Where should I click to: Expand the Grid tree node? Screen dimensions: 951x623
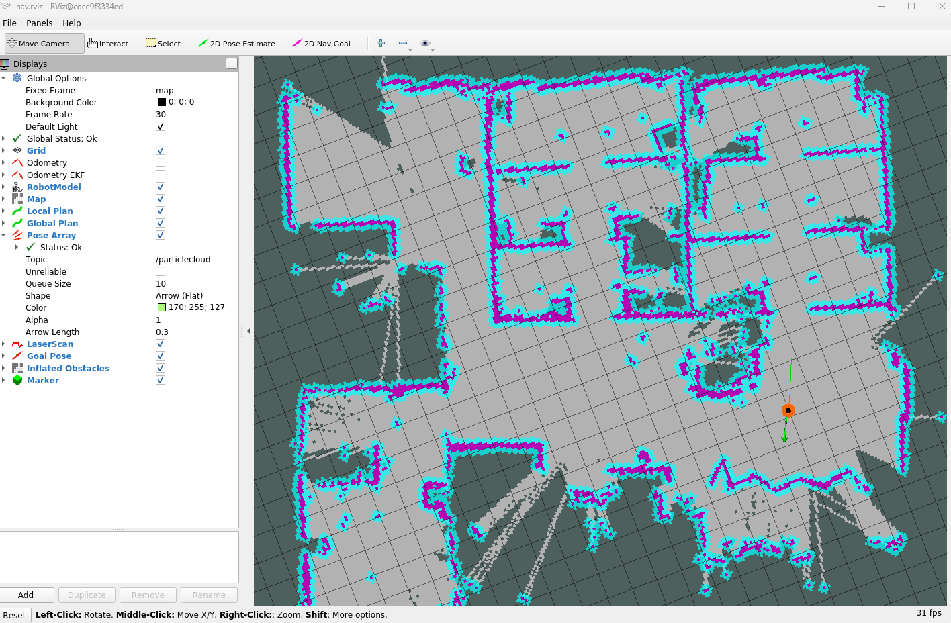tap(3, 150)
